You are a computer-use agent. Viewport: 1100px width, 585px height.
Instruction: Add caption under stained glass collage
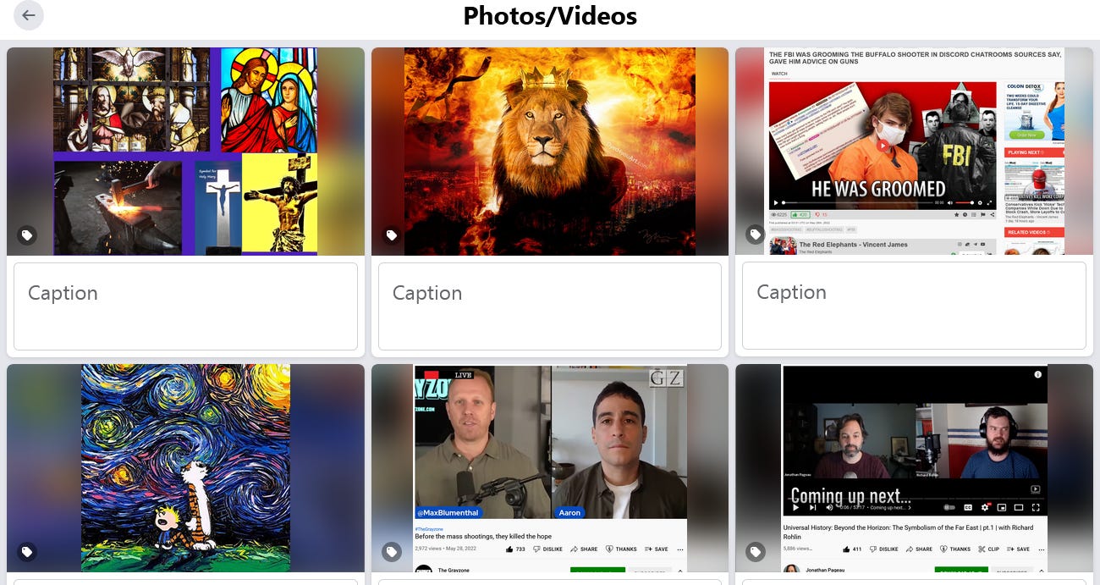185,306
